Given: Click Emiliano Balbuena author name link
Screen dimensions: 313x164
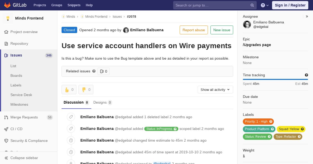Looking at the screenshot, I should [x=147, y=30].
